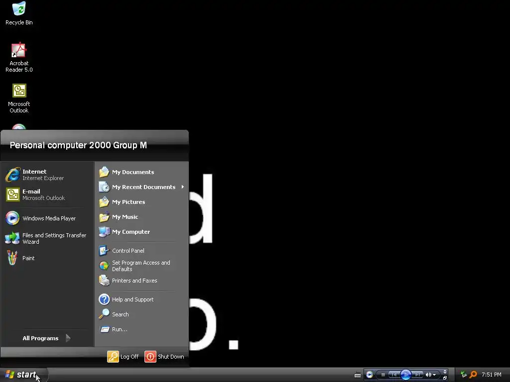Click Safely Remove Hardware tray icon
Image resolution: width=510 pixels, height=382 pixels.
click(x=464, y=375)
